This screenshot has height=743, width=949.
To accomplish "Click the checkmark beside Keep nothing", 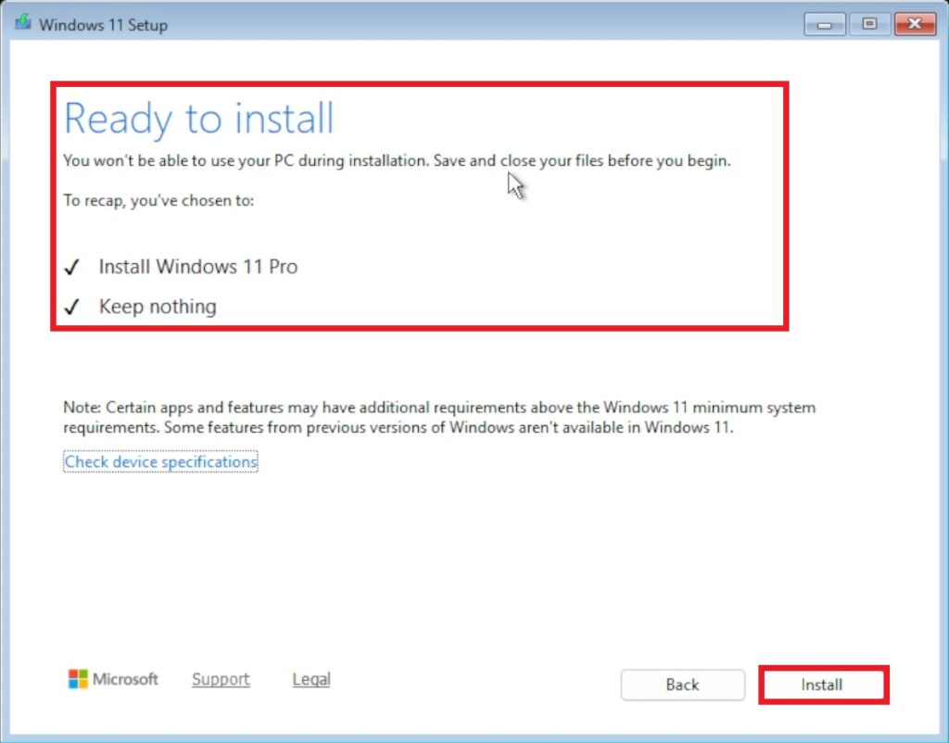I will click(70, 307).
